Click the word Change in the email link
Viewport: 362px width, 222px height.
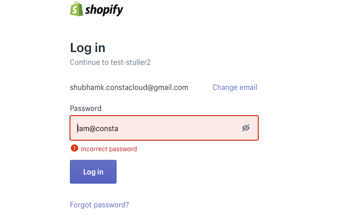tap(224, 87)
